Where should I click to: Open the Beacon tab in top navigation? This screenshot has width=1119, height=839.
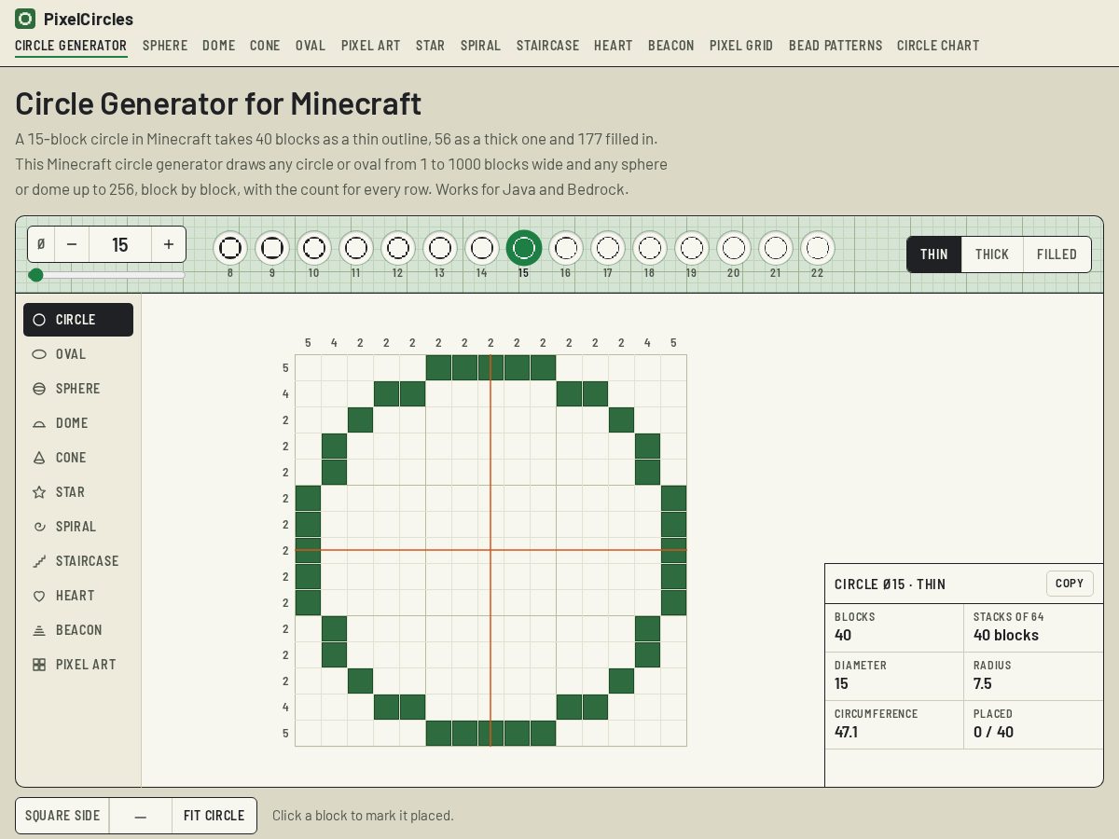[671, 46]
